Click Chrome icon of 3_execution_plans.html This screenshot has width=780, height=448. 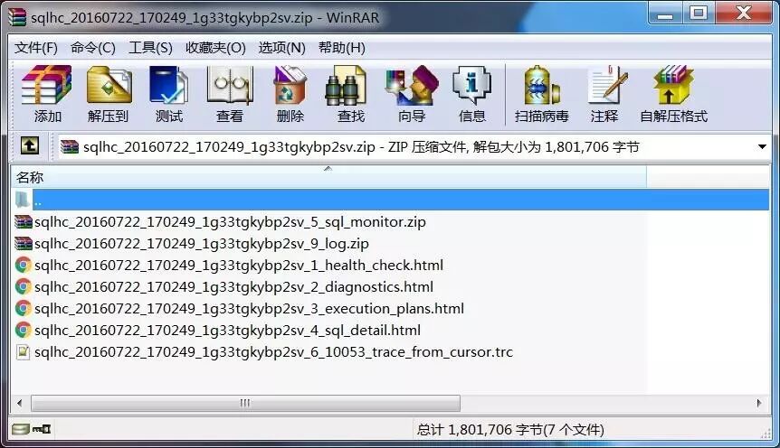(x=24, y=308)
